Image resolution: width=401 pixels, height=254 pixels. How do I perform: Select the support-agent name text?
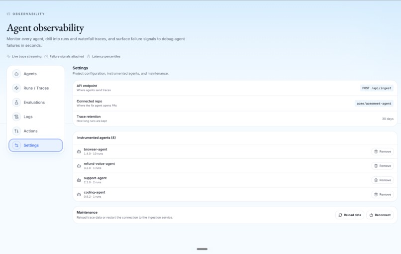coord(95,178)
